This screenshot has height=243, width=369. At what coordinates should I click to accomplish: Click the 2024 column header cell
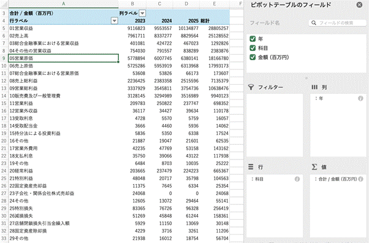click(x=159, y=21)
